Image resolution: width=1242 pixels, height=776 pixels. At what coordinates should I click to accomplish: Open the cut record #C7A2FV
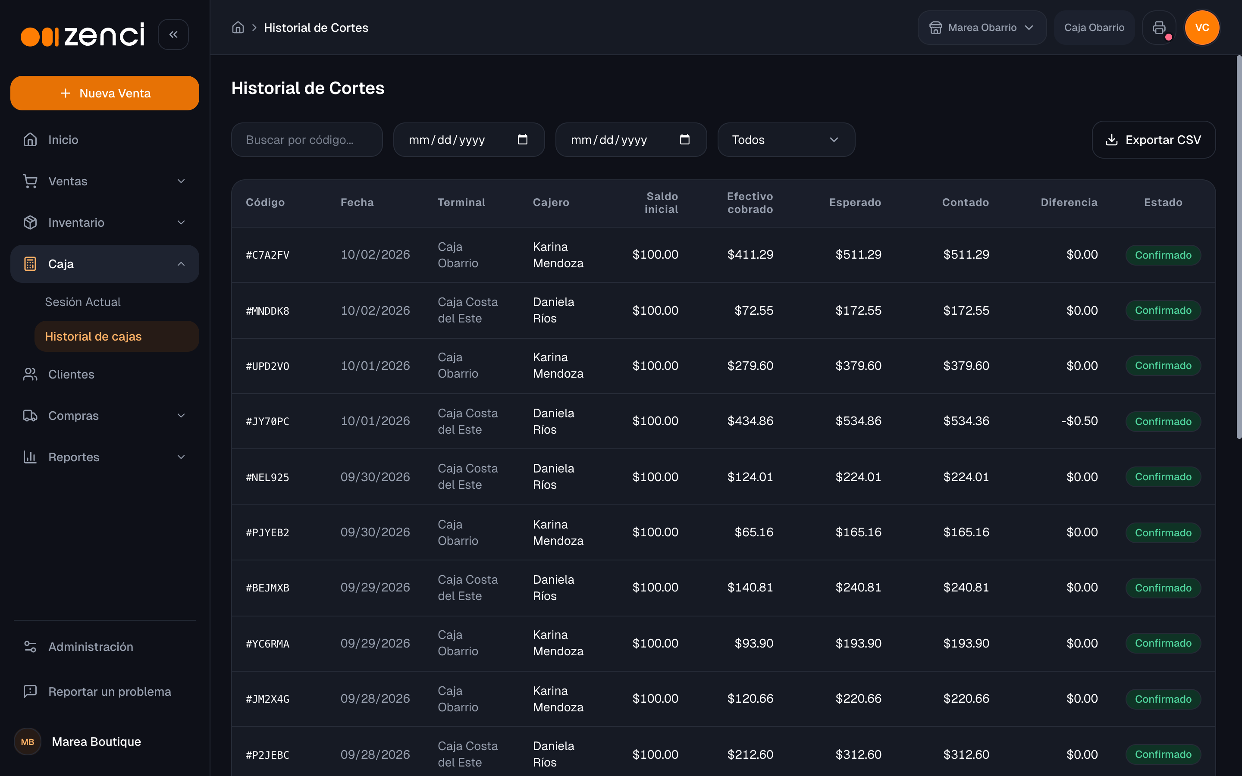(723, 255)
